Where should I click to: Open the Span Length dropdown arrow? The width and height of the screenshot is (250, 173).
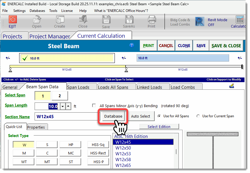pos(63,106)
